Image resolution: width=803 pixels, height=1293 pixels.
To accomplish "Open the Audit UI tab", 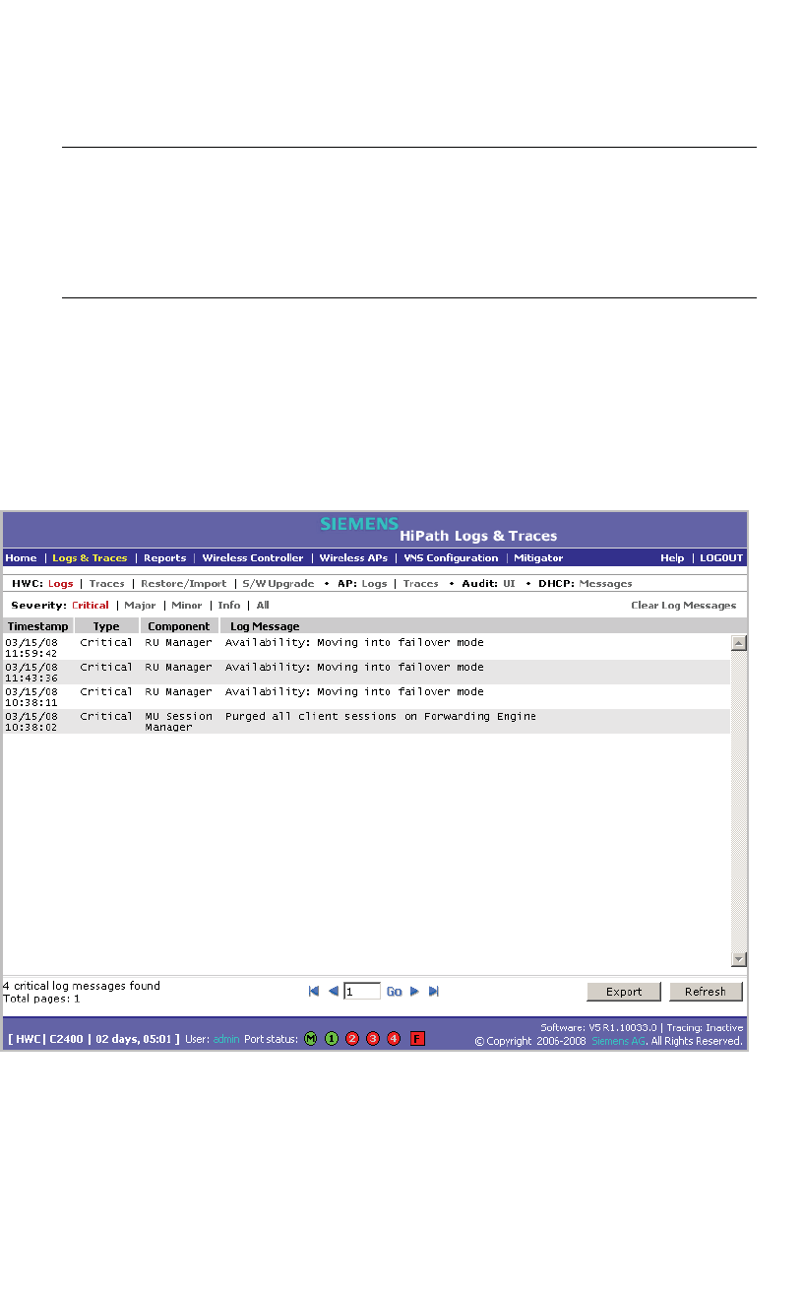I will pos(510,583).
